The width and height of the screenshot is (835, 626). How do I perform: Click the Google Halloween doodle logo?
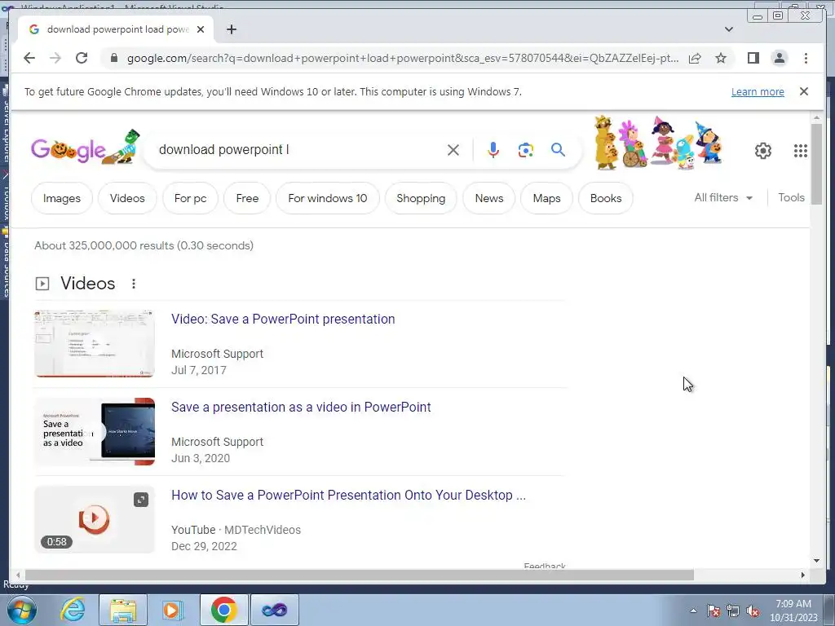click(86, 148)
